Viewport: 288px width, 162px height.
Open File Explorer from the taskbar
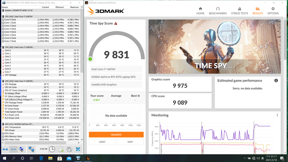click(x=50, y=158)
